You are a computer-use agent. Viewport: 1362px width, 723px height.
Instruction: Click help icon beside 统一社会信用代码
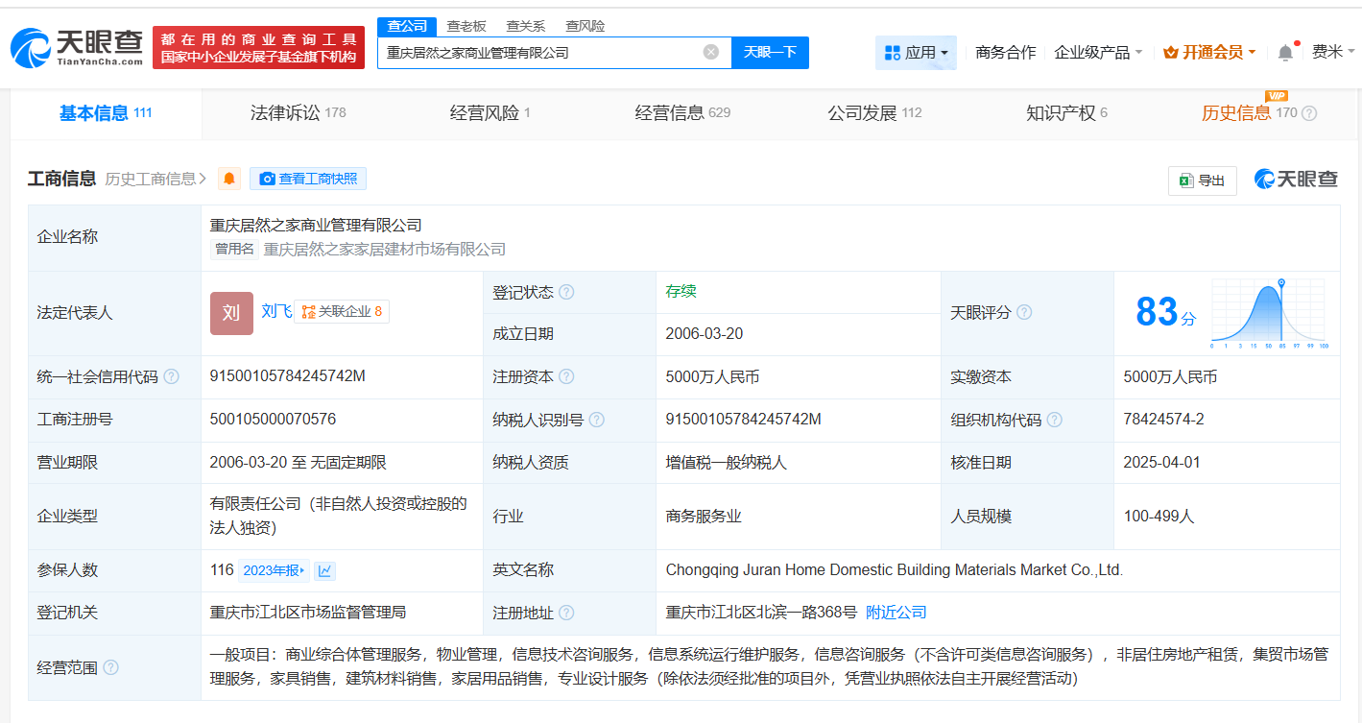[x=171, y=377]
